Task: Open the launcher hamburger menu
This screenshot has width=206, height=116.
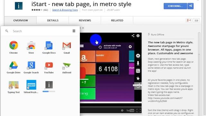Action: click(x=74, y=31)
